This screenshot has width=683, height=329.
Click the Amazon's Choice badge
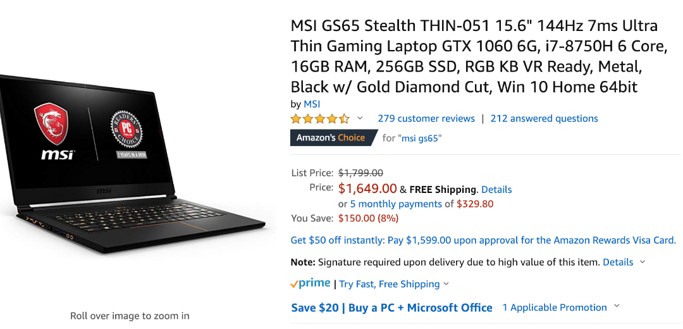pyautogui.click(x=331, y=137)
